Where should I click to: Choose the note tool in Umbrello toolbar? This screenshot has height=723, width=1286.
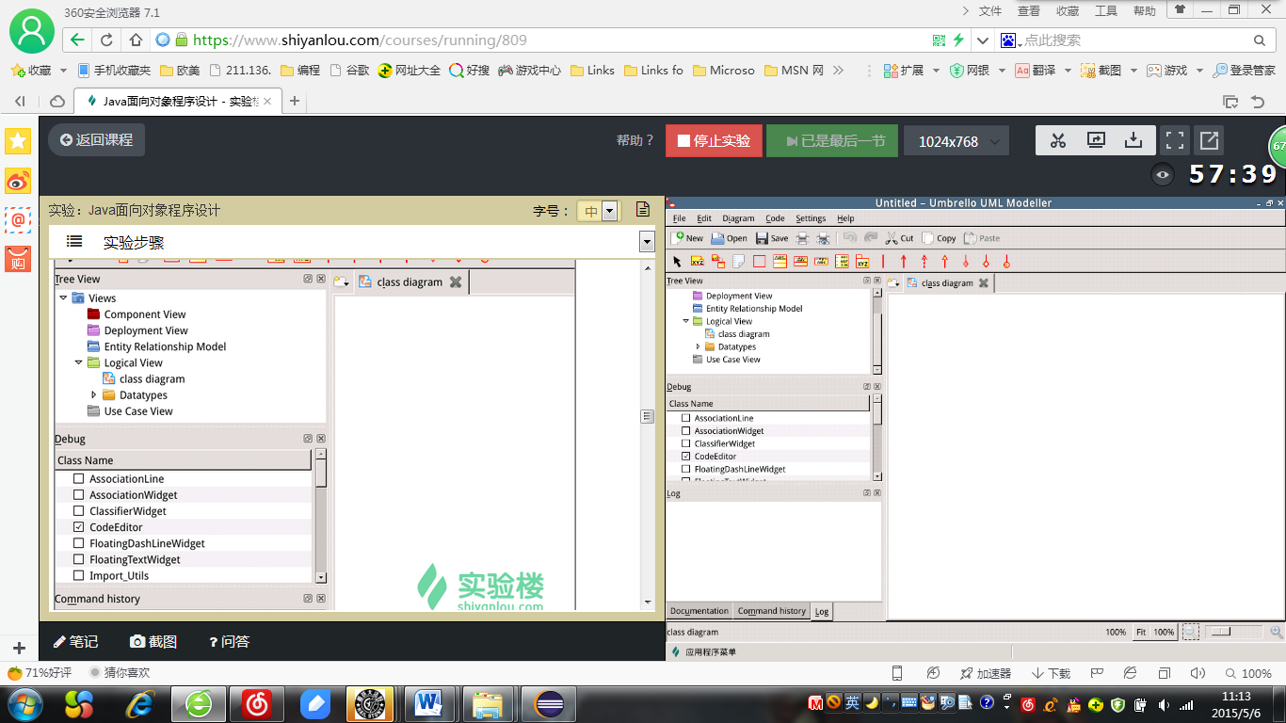738,261
